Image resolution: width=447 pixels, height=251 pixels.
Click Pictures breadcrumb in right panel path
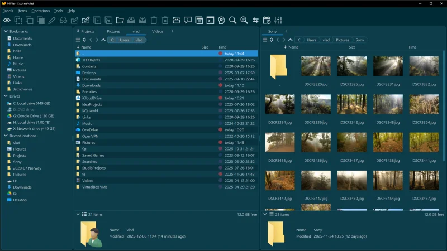[343, 40]
